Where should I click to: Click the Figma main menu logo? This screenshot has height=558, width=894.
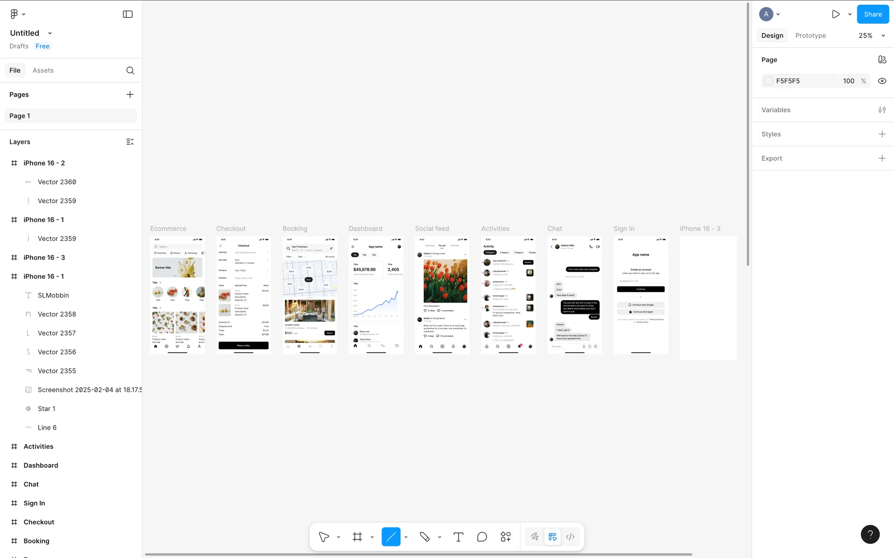(14, 14)
